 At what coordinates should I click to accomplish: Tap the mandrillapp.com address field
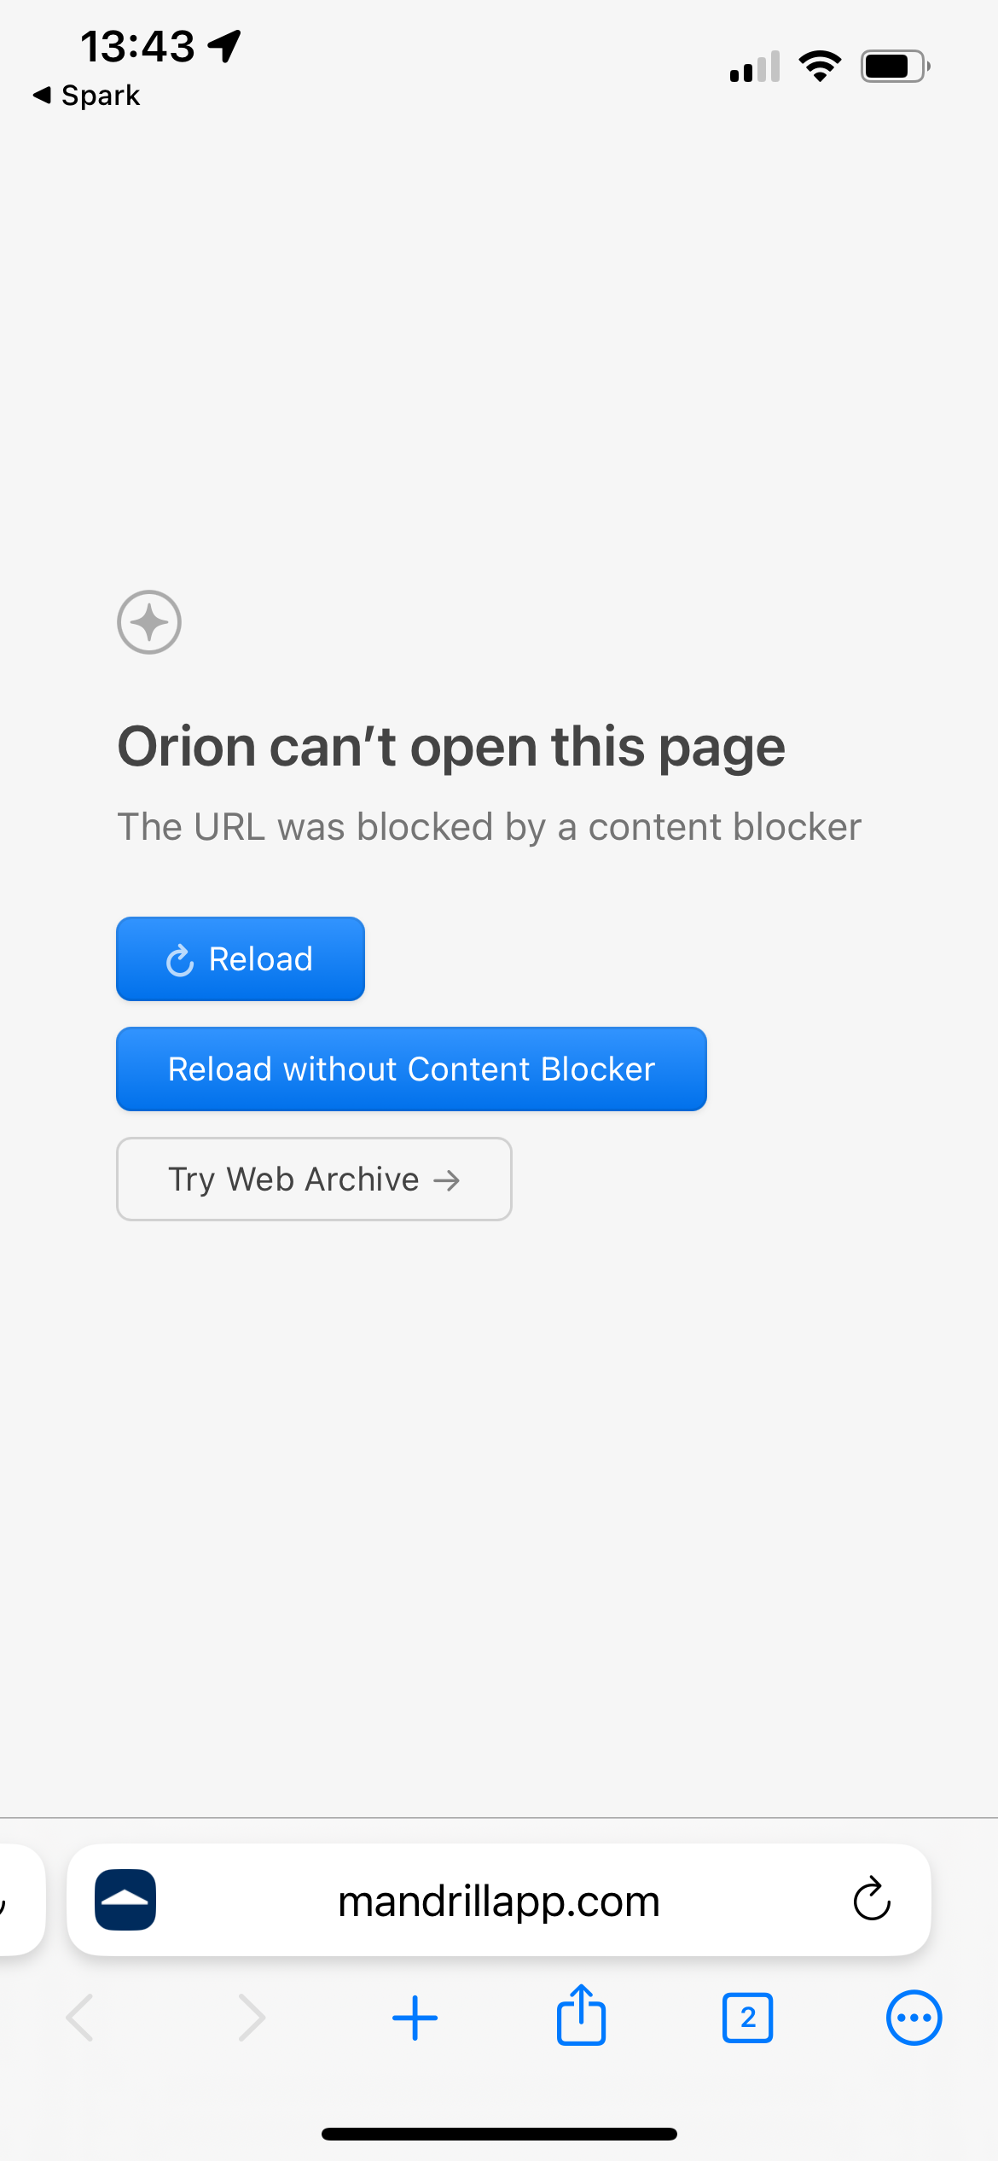[499, 1901]
